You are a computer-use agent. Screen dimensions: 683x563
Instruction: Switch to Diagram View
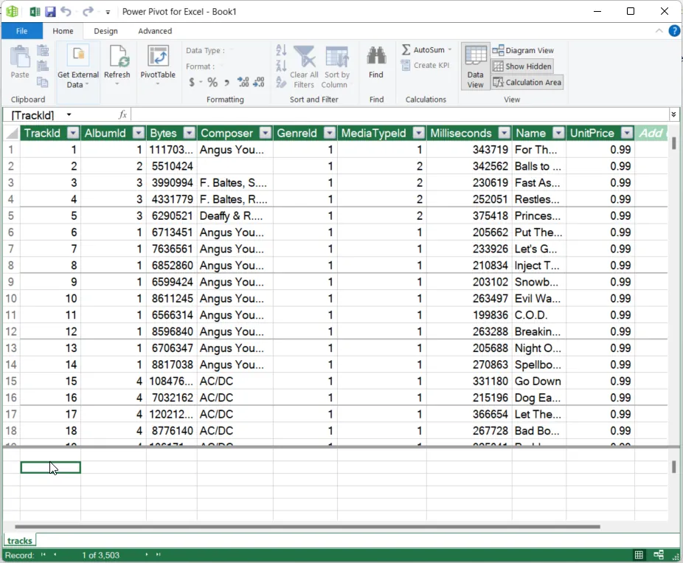523,51
